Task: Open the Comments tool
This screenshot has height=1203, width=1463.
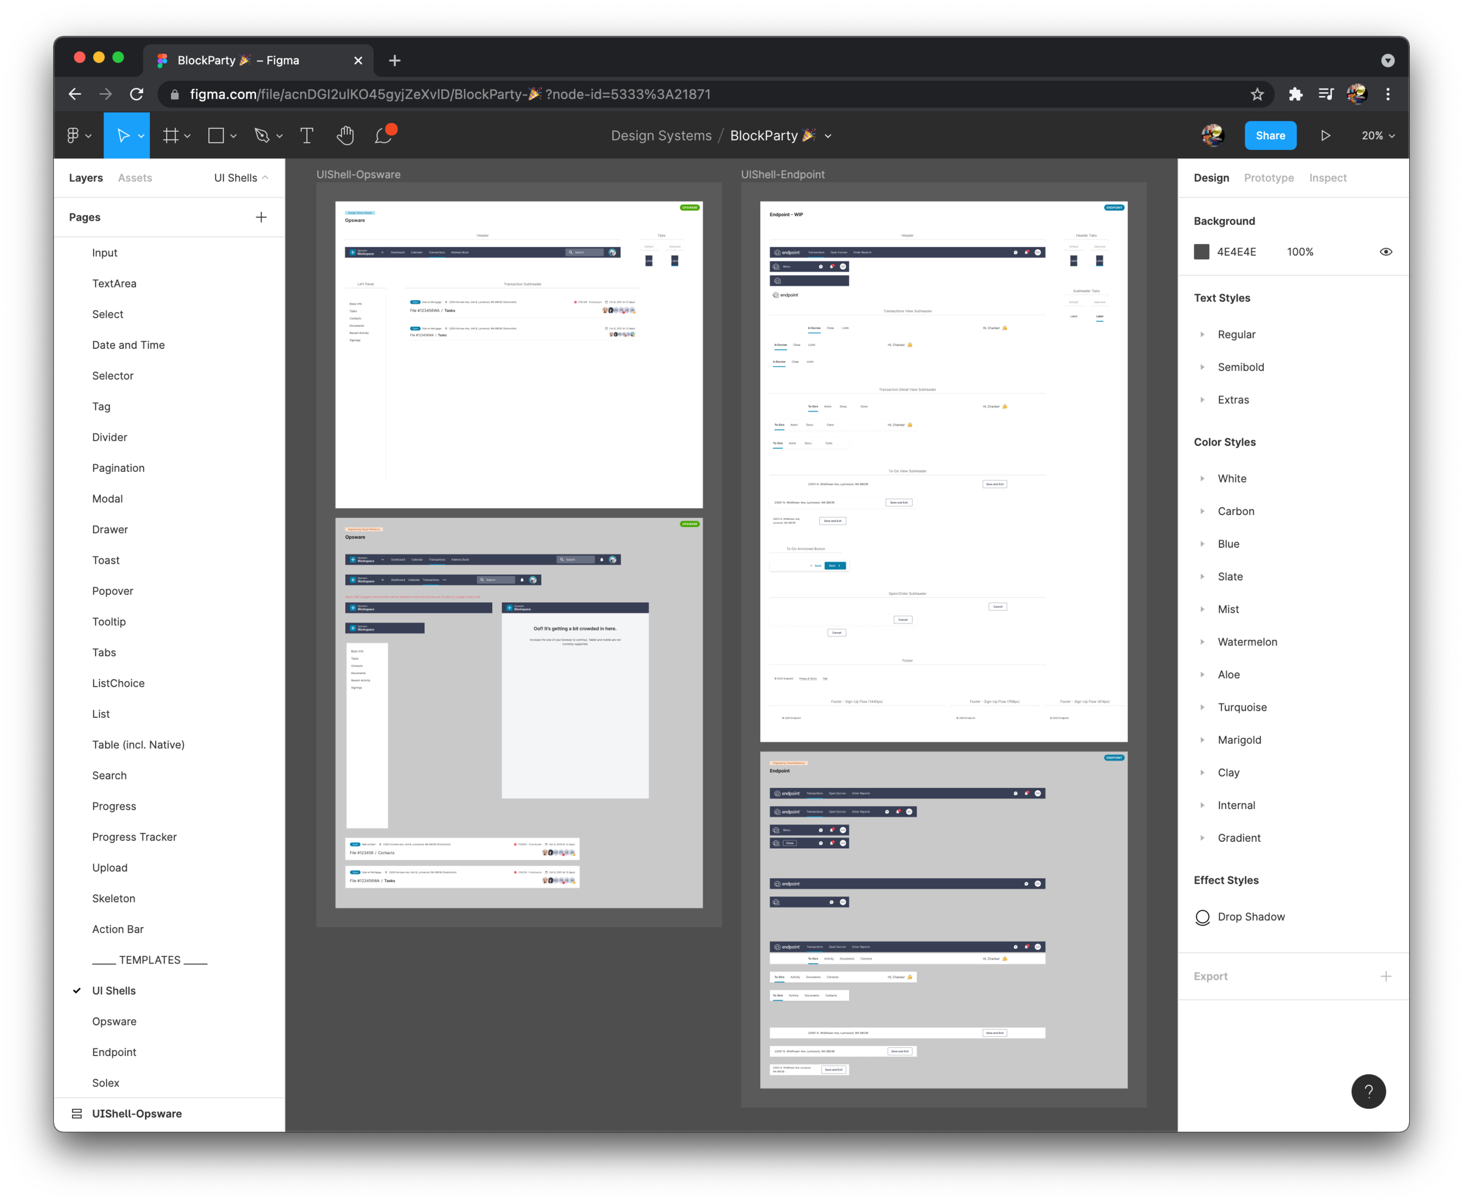Action: [384, 136]
